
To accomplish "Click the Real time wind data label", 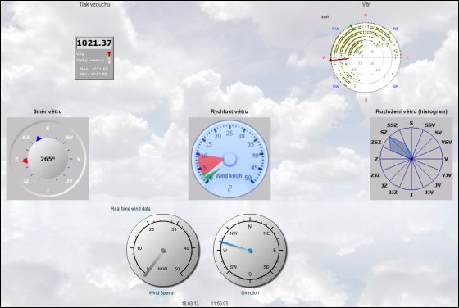I will tap(130, 209).
